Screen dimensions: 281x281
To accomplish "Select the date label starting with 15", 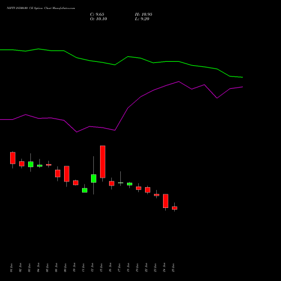I will coord(101,268).
